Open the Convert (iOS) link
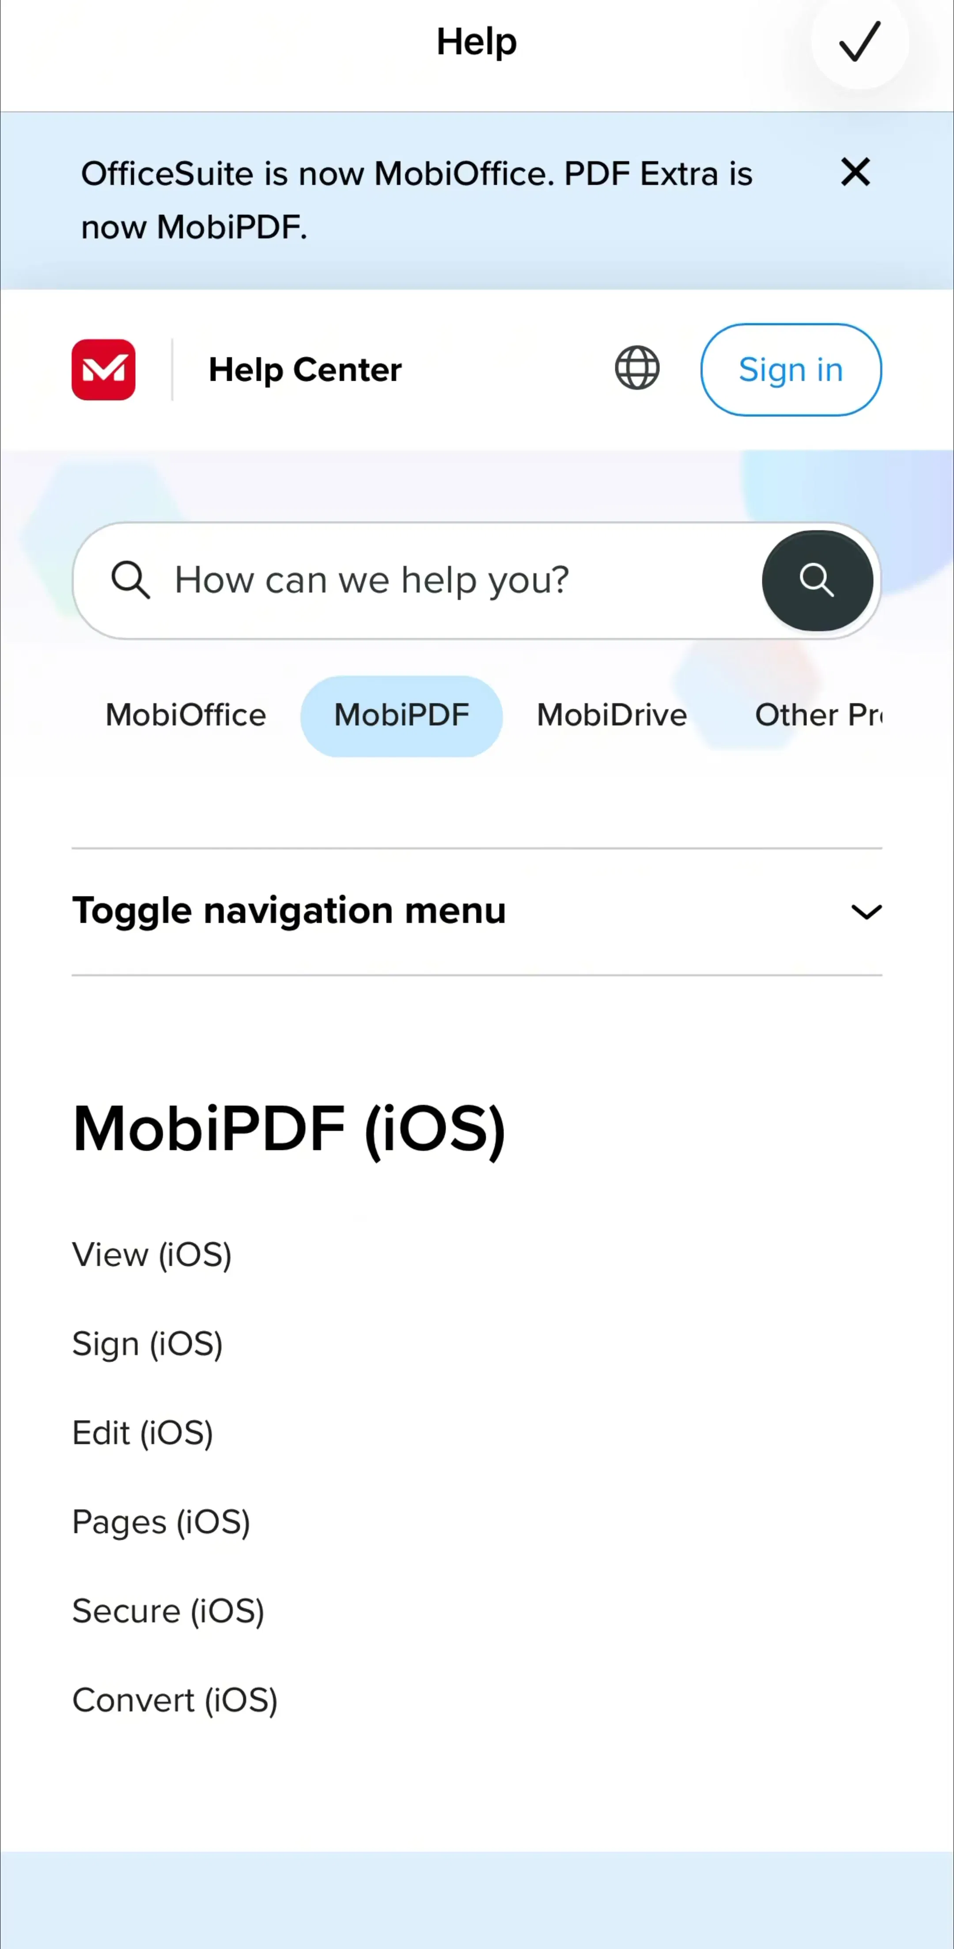 [175, 1701]
